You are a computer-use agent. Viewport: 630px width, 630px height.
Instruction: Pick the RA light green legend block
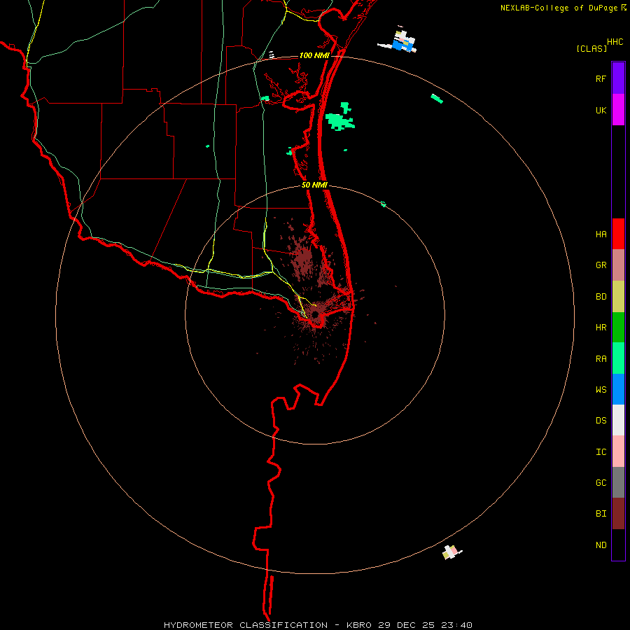618,358
